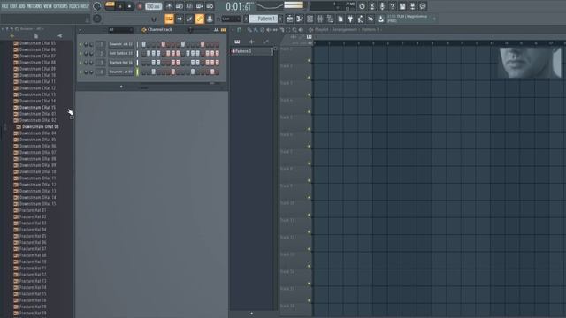Toggle the channel rack graph editor icon
This screenshot has height=318, width=566.
tap(216, 30)
